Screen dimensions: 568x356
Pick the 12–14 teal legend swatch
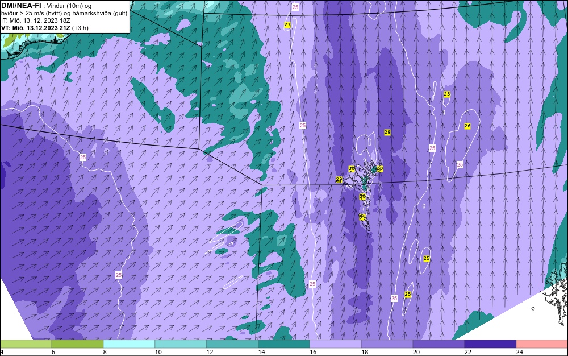click(x=232, y=344)
